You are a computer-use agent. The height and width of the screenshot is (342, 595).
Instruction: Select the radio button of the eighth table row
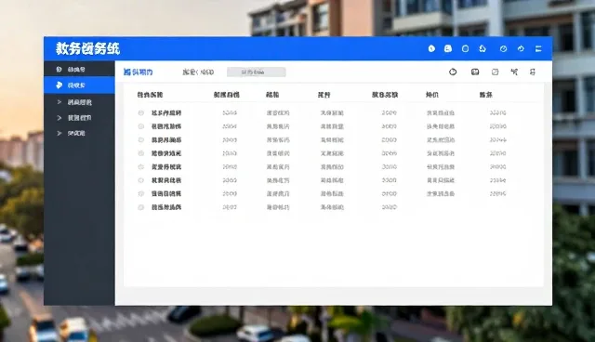tap(140, 207)
